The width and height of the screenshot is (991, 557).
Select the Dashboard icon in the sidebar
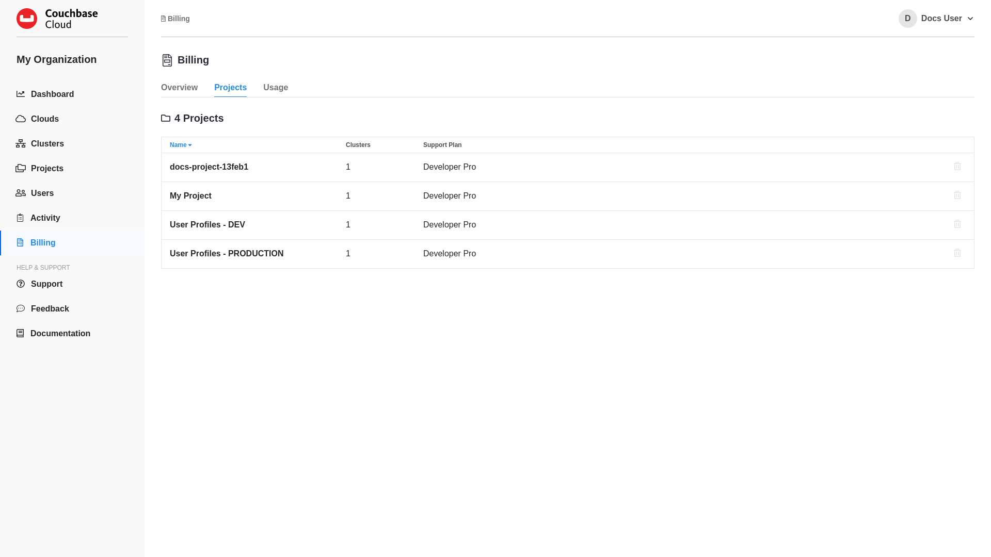[21, 94]
